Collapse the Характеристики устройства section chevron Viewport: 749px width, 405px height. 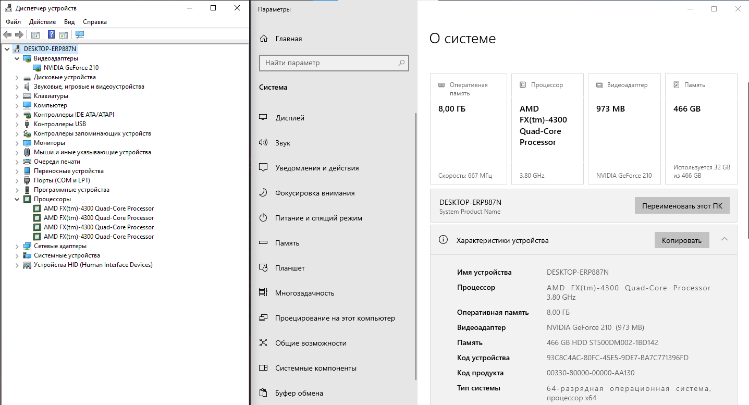(x=724, y=239)
